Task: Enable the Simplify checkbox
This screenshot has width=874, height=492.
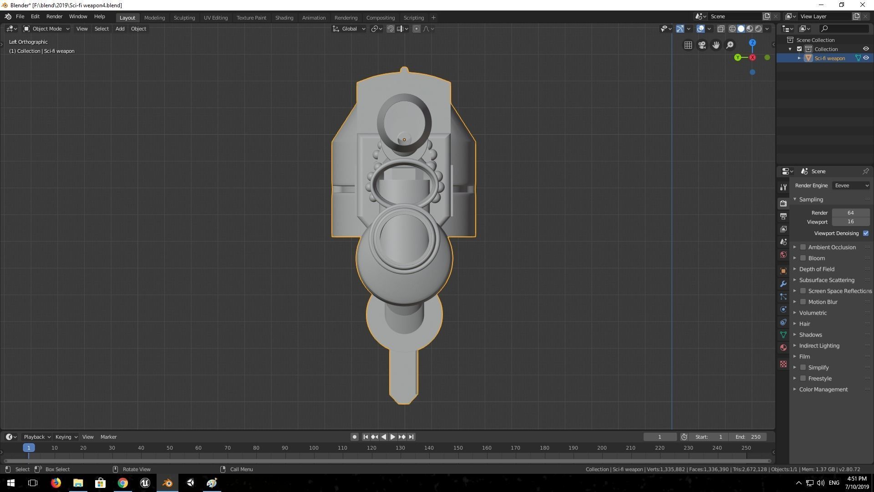Action: pyautogui.click(x=803, y=368)
